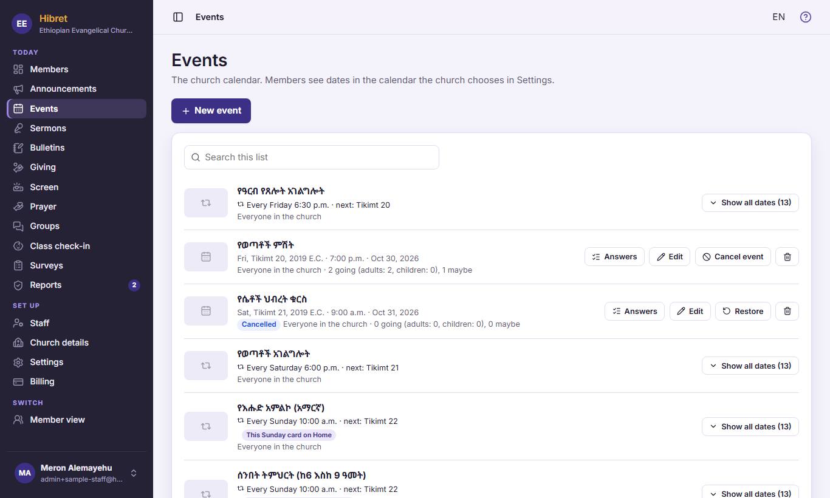Expand all dates for የወጣቶች አገልግሎት

tap(750, 366)
